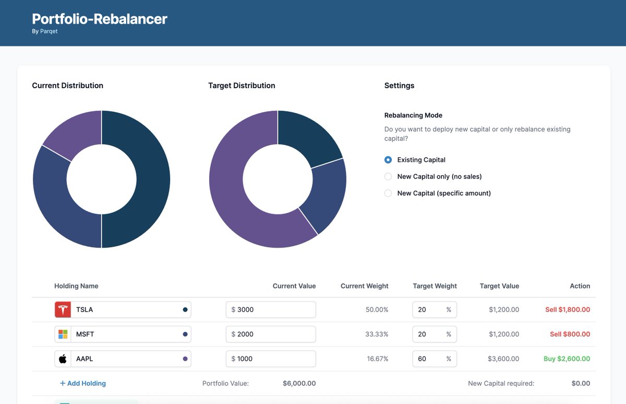Click the Apple logo icon on the AAPL row

click(x=62, y=359)
